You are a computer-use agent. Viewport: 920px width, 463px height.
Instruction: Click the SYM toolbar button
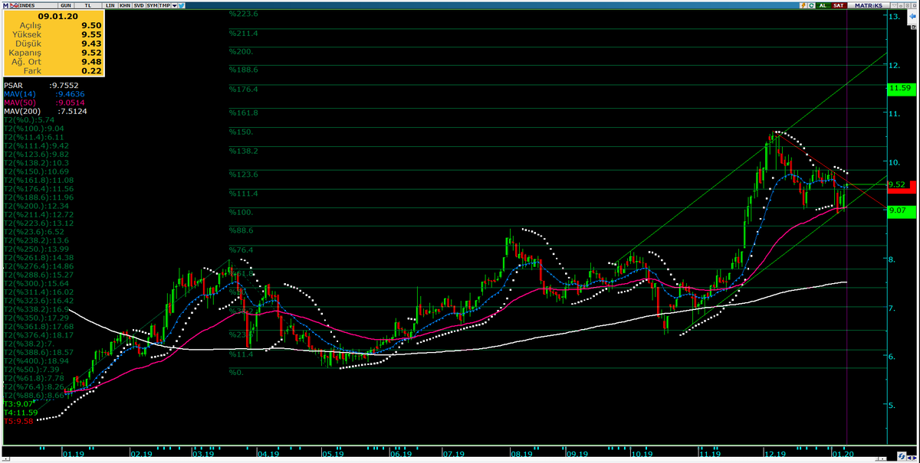[152, 5]
